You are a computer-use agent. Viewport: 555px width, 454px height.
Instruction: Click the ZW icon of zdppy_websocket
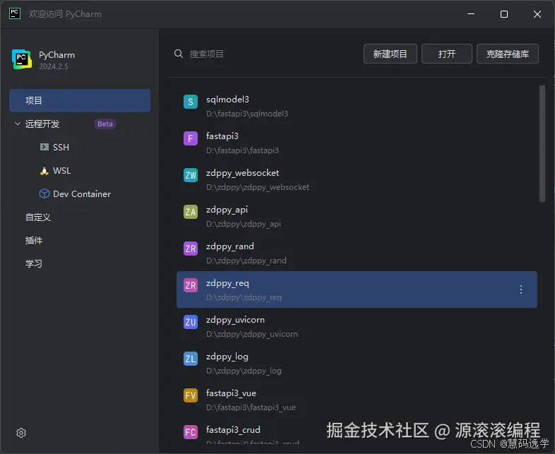pos(191,175)
